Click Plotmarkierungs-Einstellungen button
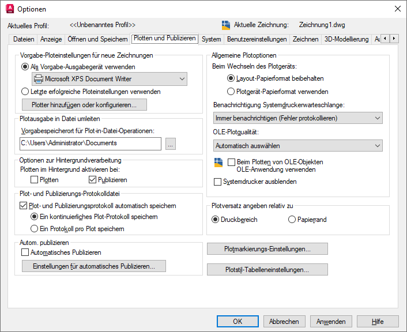 pos(267,249)
